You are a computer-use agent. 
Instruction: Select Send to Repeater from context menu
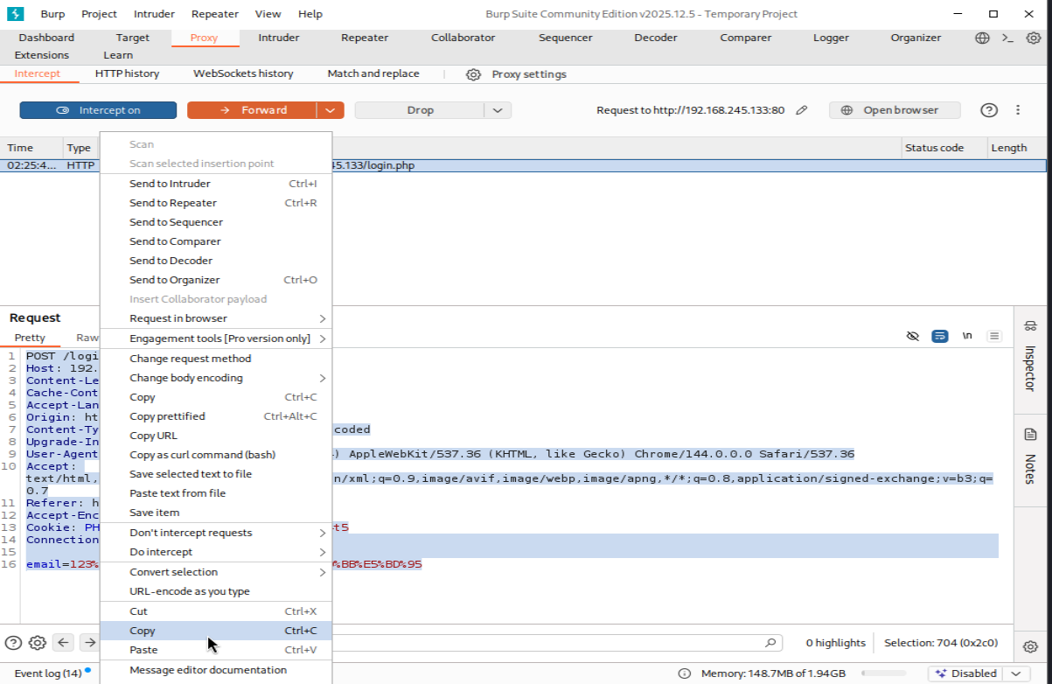click(173, 203)
